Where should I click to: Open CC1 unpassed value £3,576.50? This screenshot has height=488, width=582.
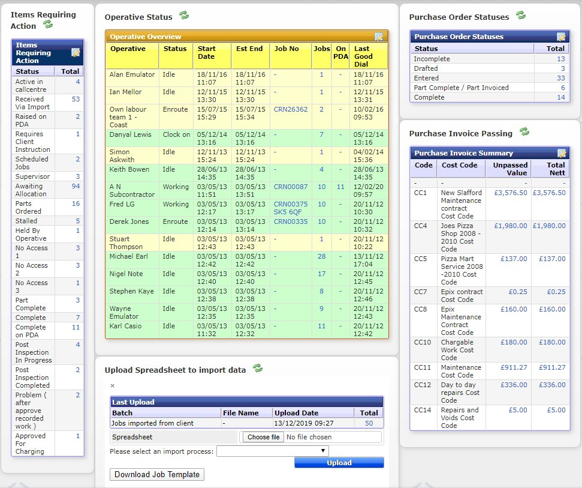click(510, 193)
